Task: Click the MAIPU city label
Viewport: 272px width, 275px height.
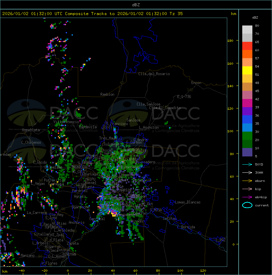Action: (90, 179)
